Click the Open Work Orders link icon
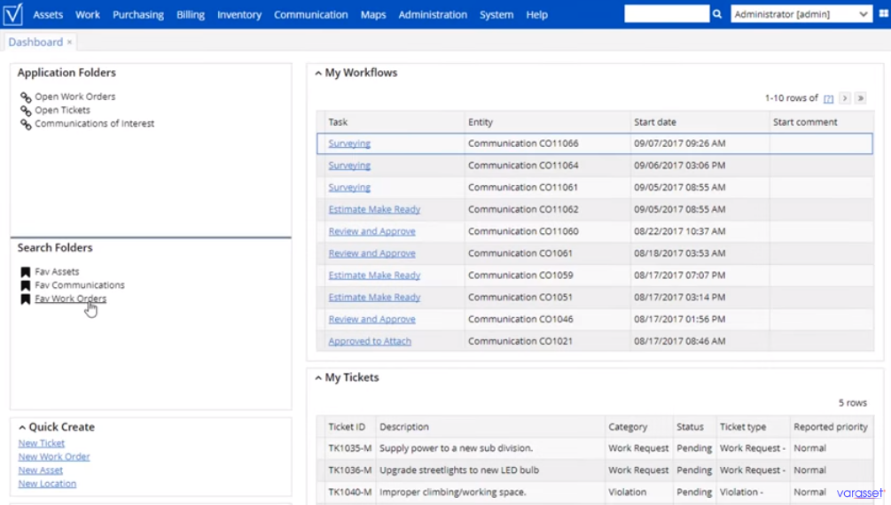The image size is (891, 505). [26, 97]
